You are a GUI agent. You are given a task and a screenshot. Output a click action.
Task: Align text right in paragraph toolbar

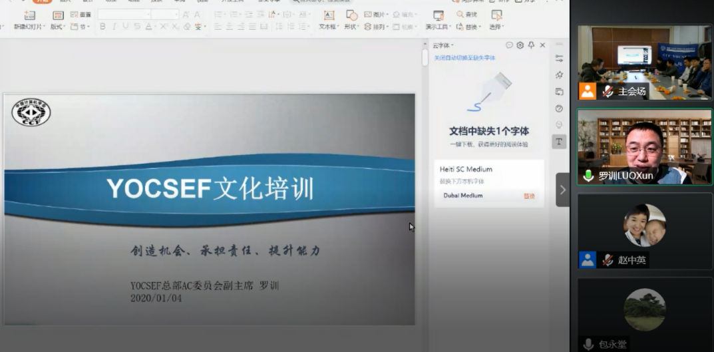coord(242,27)
